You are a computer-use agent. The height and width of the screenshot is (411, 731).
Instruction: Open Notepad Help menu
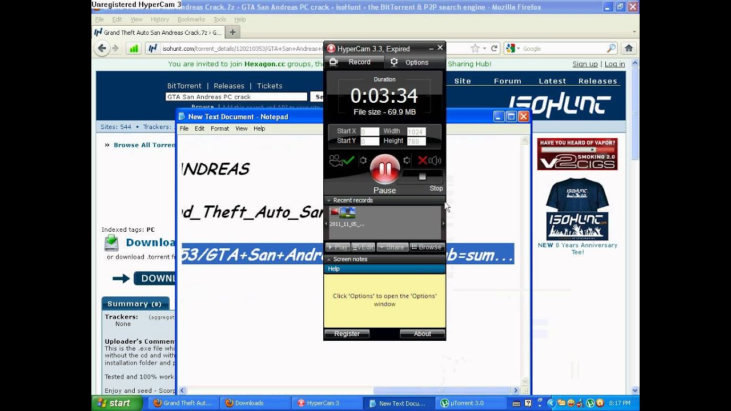[x=259, y=128]
